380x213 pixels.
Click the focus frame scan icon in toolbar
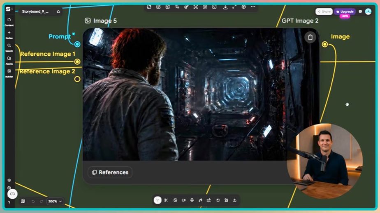pyautogui.click(x=196, y=7)
